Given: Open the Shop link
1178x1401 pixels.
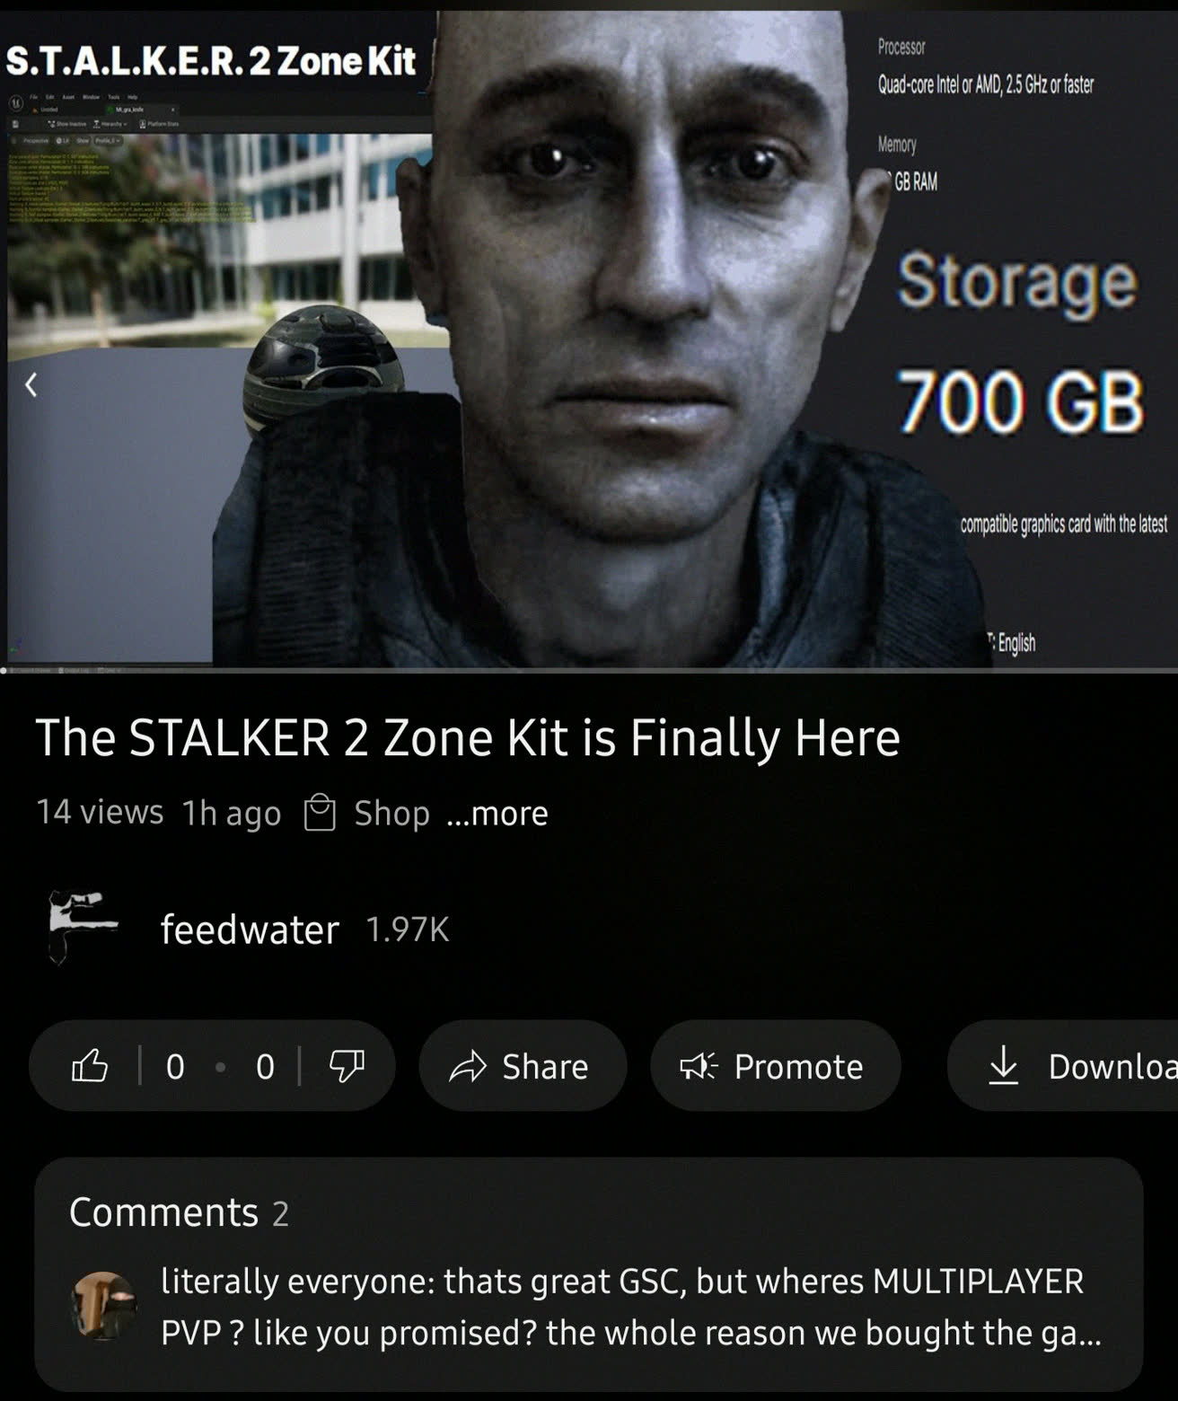Looking at the screenshot, I should coord(391,813).
